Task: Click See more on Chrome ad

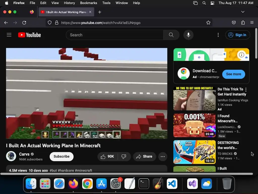Action: coord(234,74)
